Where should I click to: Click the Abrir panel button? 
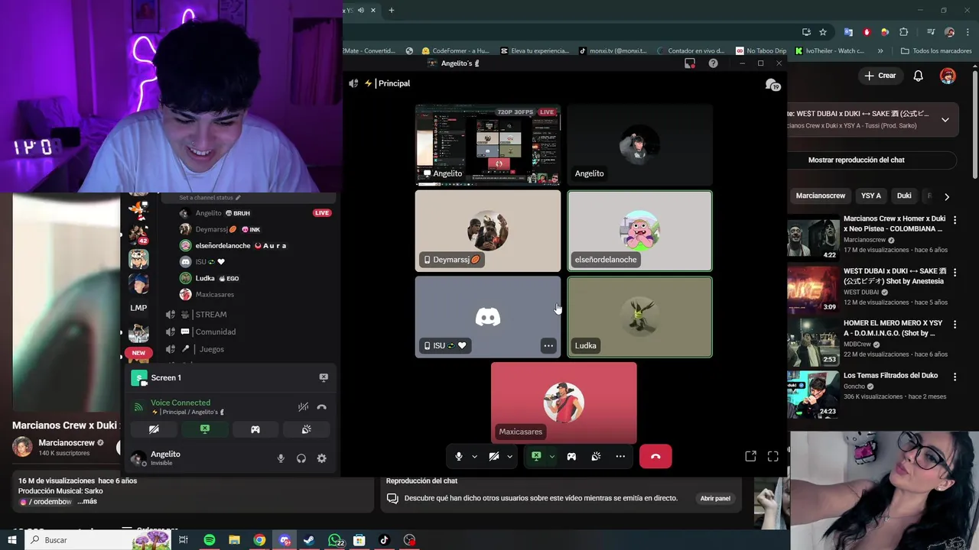point(715,498)
